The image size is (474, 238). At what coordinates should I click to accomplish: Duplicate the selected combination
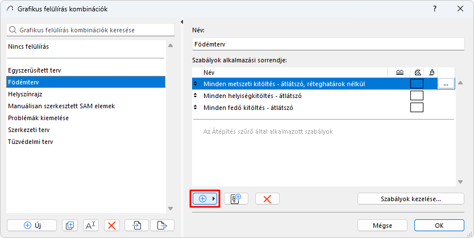point(70,226)
